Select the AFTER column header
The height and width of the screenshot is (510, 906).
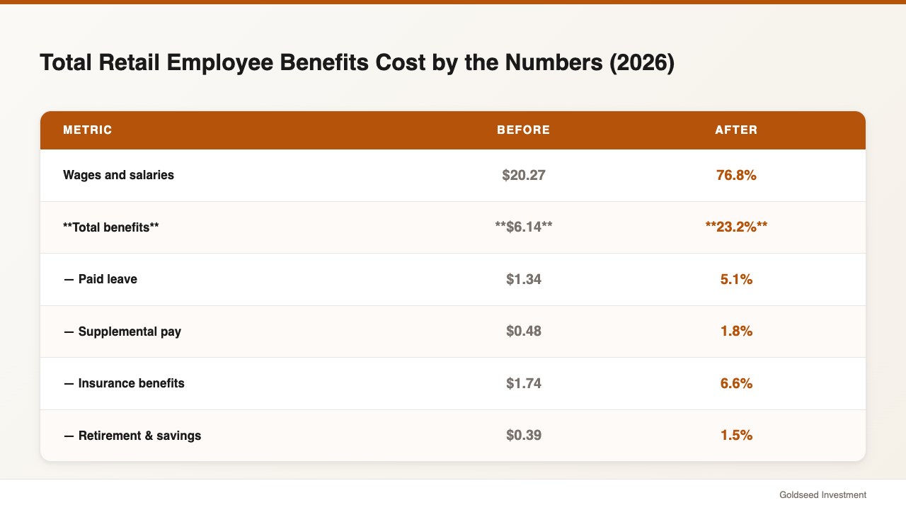[736, 130]
